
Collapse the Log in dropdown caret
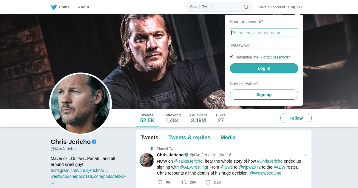302,7
